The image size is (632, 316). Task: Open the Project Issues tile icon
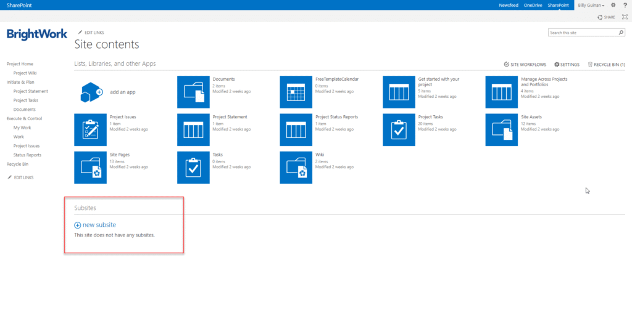coord(91,129)
